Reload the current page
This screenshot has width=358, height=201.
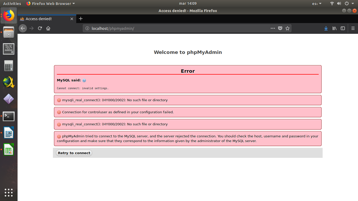[x=40, y=28]
